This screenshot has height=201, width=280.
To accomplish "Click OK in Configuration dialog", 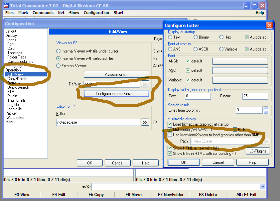I will pyautogui.click(x=90, y=163).
